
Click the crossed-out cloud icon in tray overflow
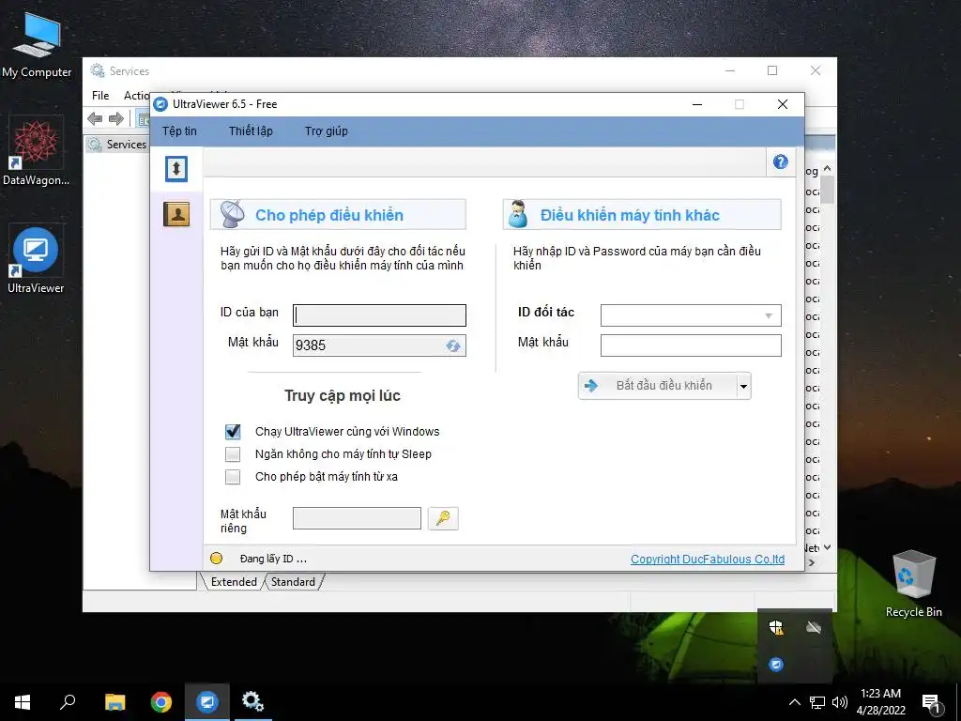(814, 627)
